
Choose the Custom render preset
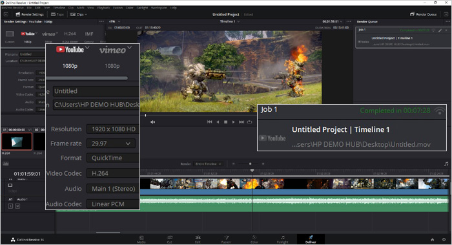click(10, 37)
